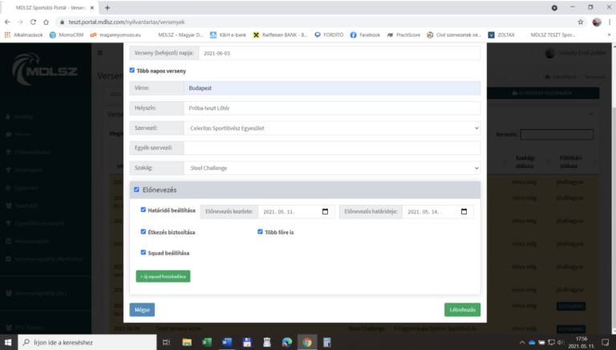This screenshot has height=350, width=616.
Task: Click the browser reload page icon
Action: coord(32,22)
